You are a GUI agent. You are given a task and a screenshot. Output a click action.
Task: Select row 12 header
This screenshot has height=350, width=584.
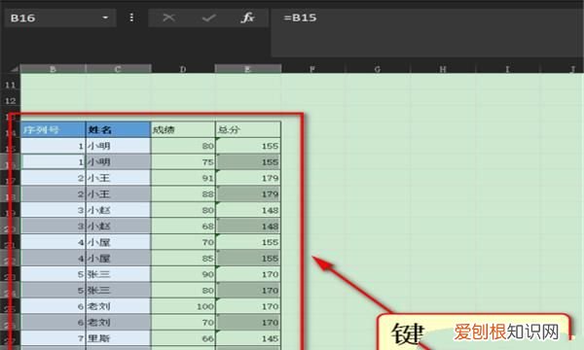pos(10,101)
